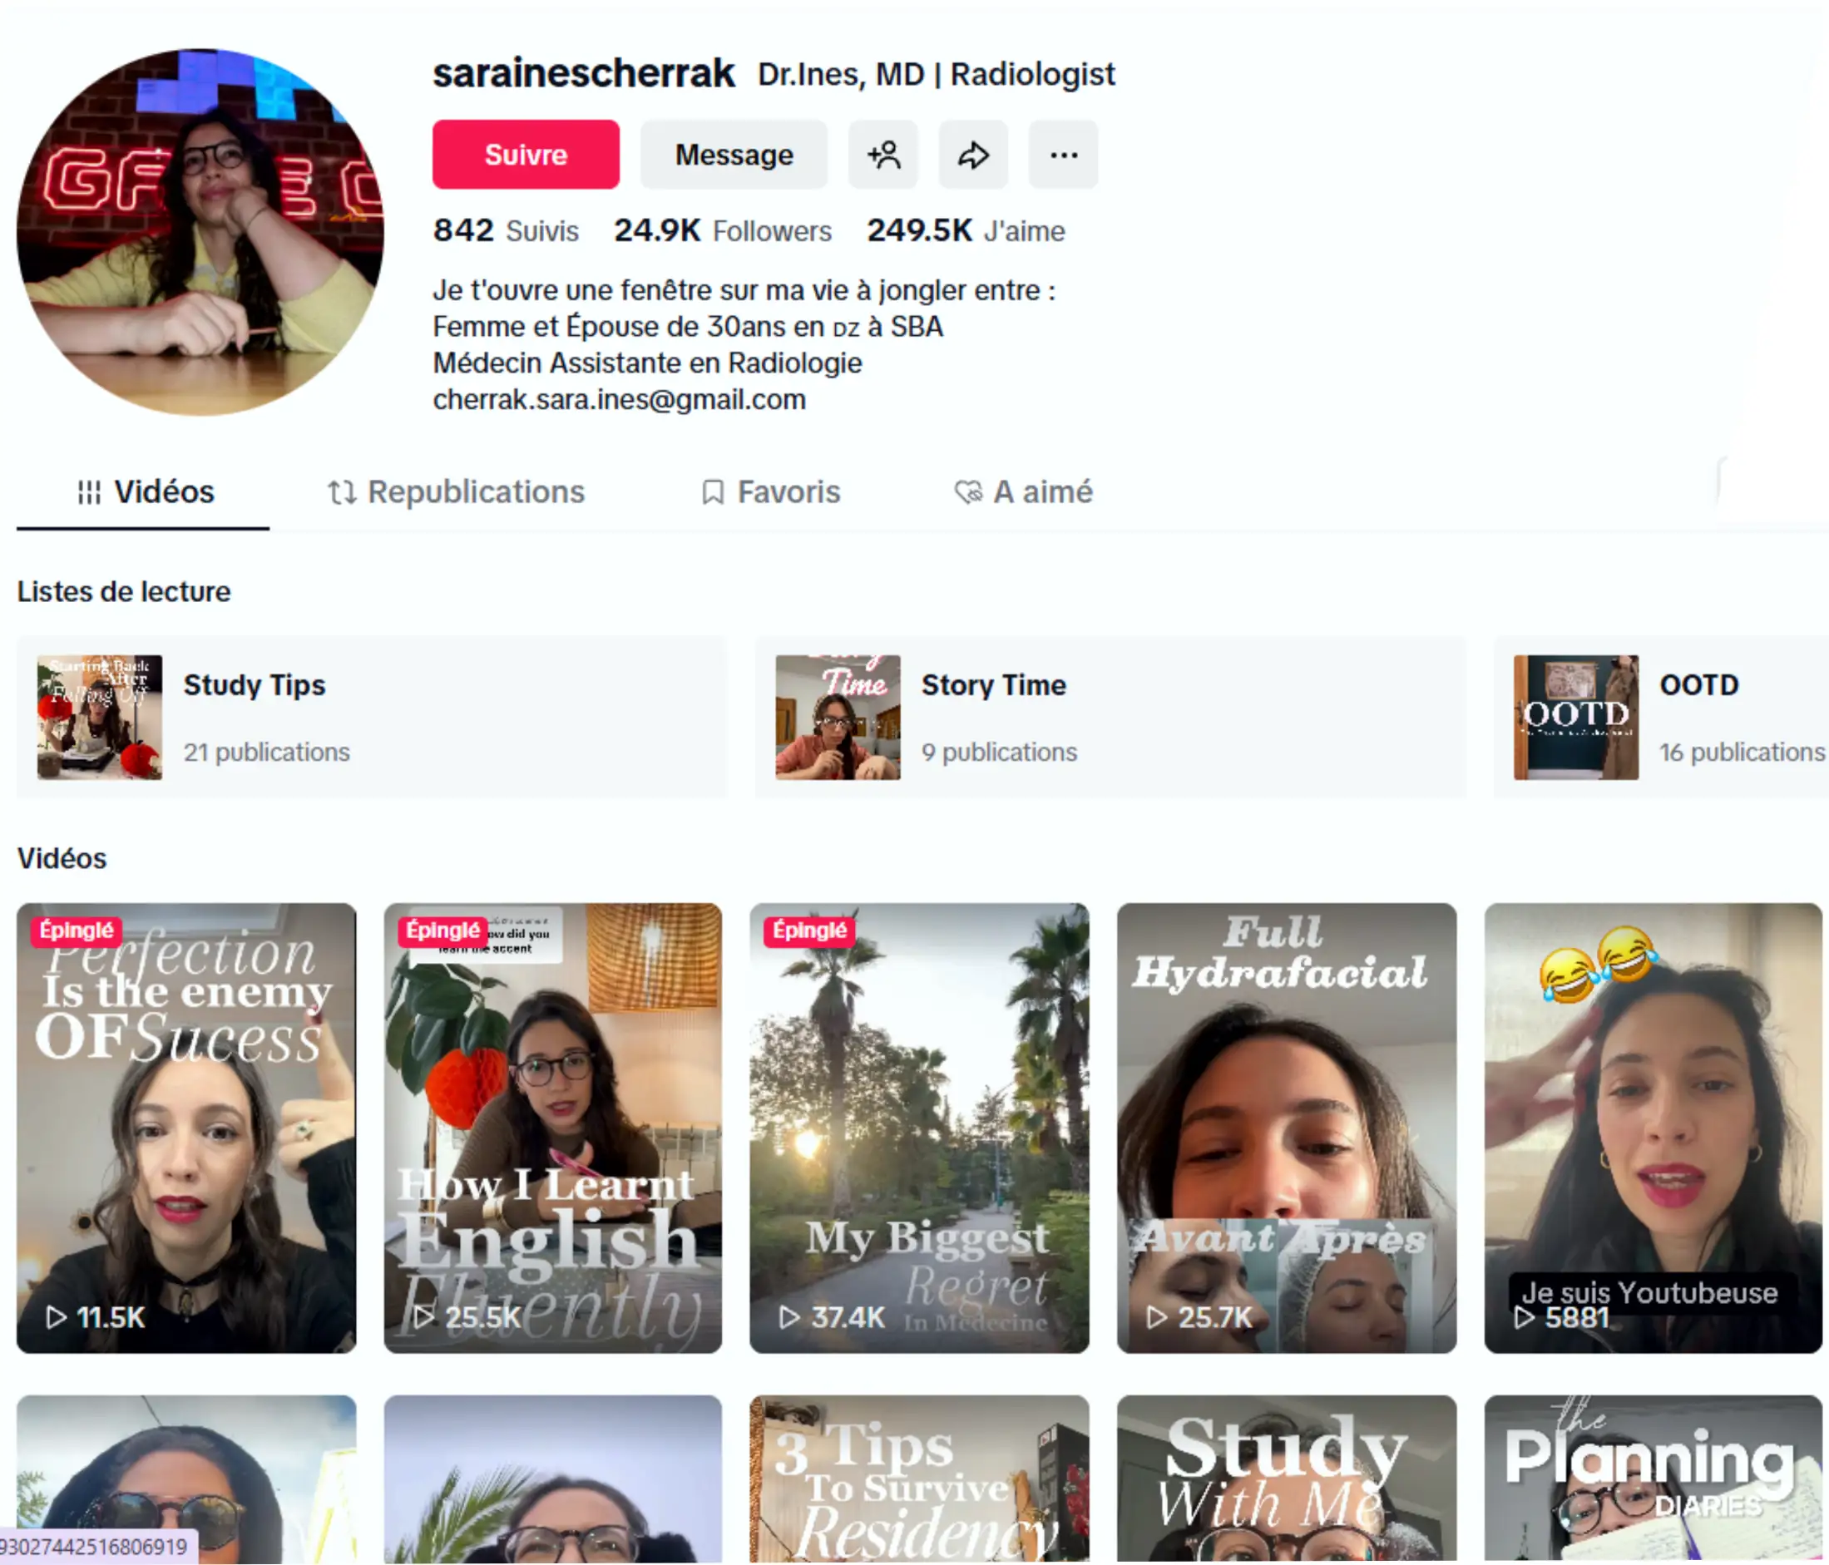Click the Message button
Viewport: 1829px width, 1565px height.
tap(734, 155)
